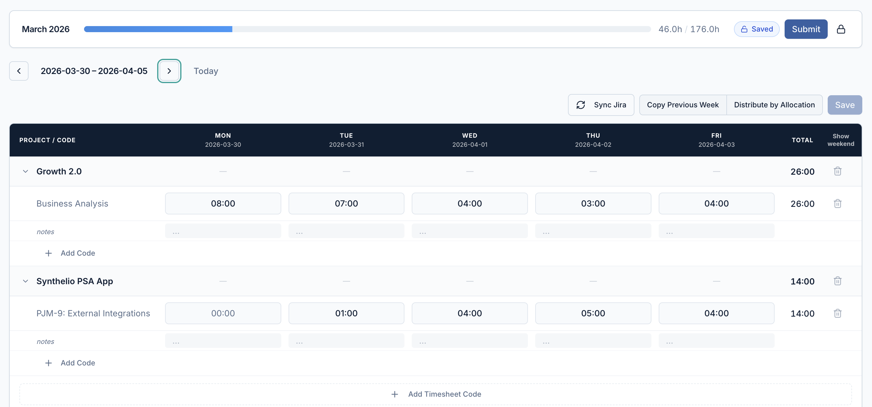872x407 pixels.
Task: Click the March 2026 heading
Action: click(46, 29)
